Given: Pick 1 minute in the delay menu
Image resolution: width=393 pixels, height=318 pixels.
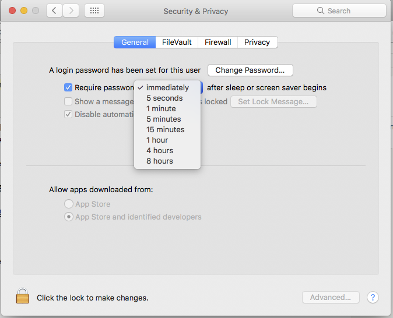Looking at the screenshot, I should 167,109.
